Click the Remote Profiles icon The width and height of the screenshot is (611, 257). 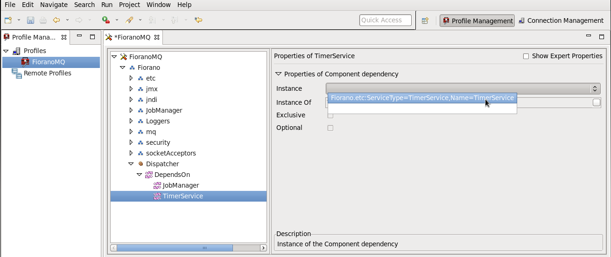(17, 73)
